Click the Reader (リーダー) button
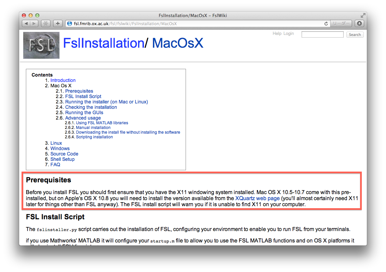 coord(341,24)
